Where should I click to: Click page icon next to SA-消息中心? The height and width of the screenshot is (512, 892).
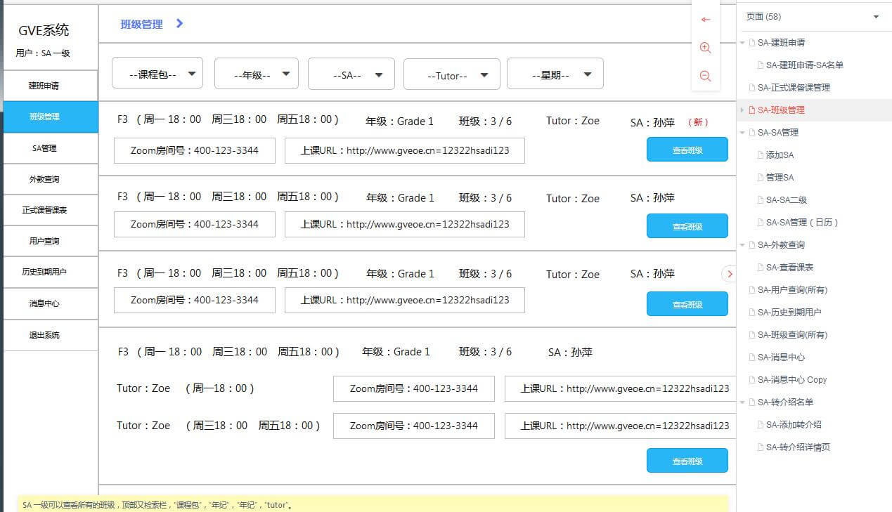click(x=752, y=357)
